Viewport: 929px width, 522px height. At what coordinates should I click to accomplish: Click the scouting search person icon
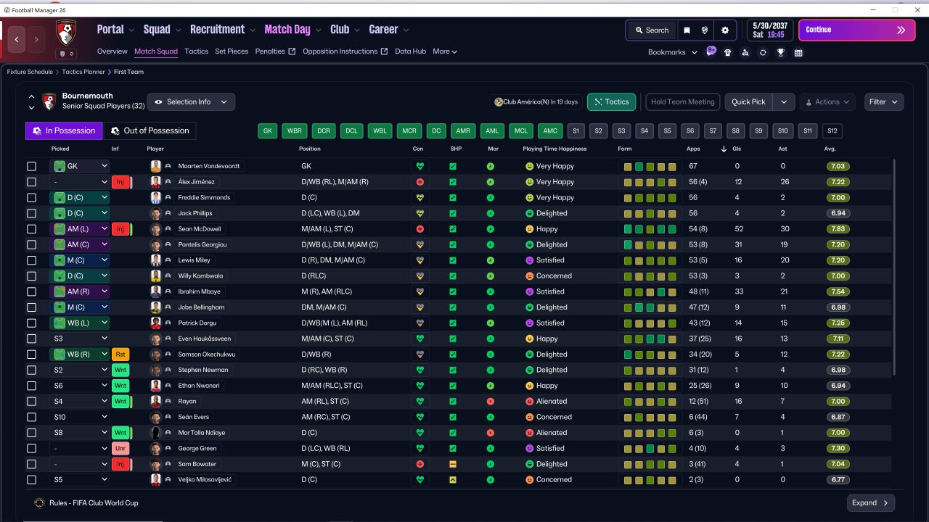[x=745, y=52]
